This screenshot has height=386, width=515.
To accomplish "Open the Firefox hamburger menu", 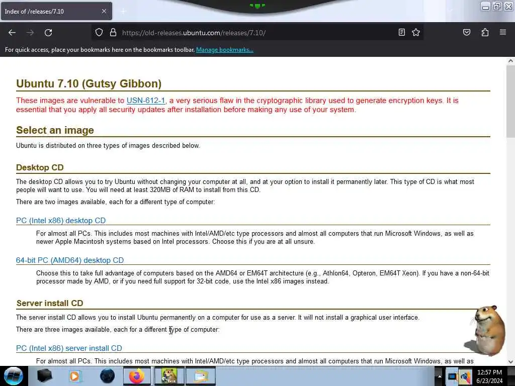I will [502, 32].
